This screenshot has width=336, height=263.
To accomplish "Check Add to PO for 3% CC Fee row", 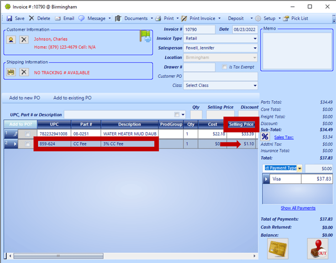I will click(x=27, y=144).
